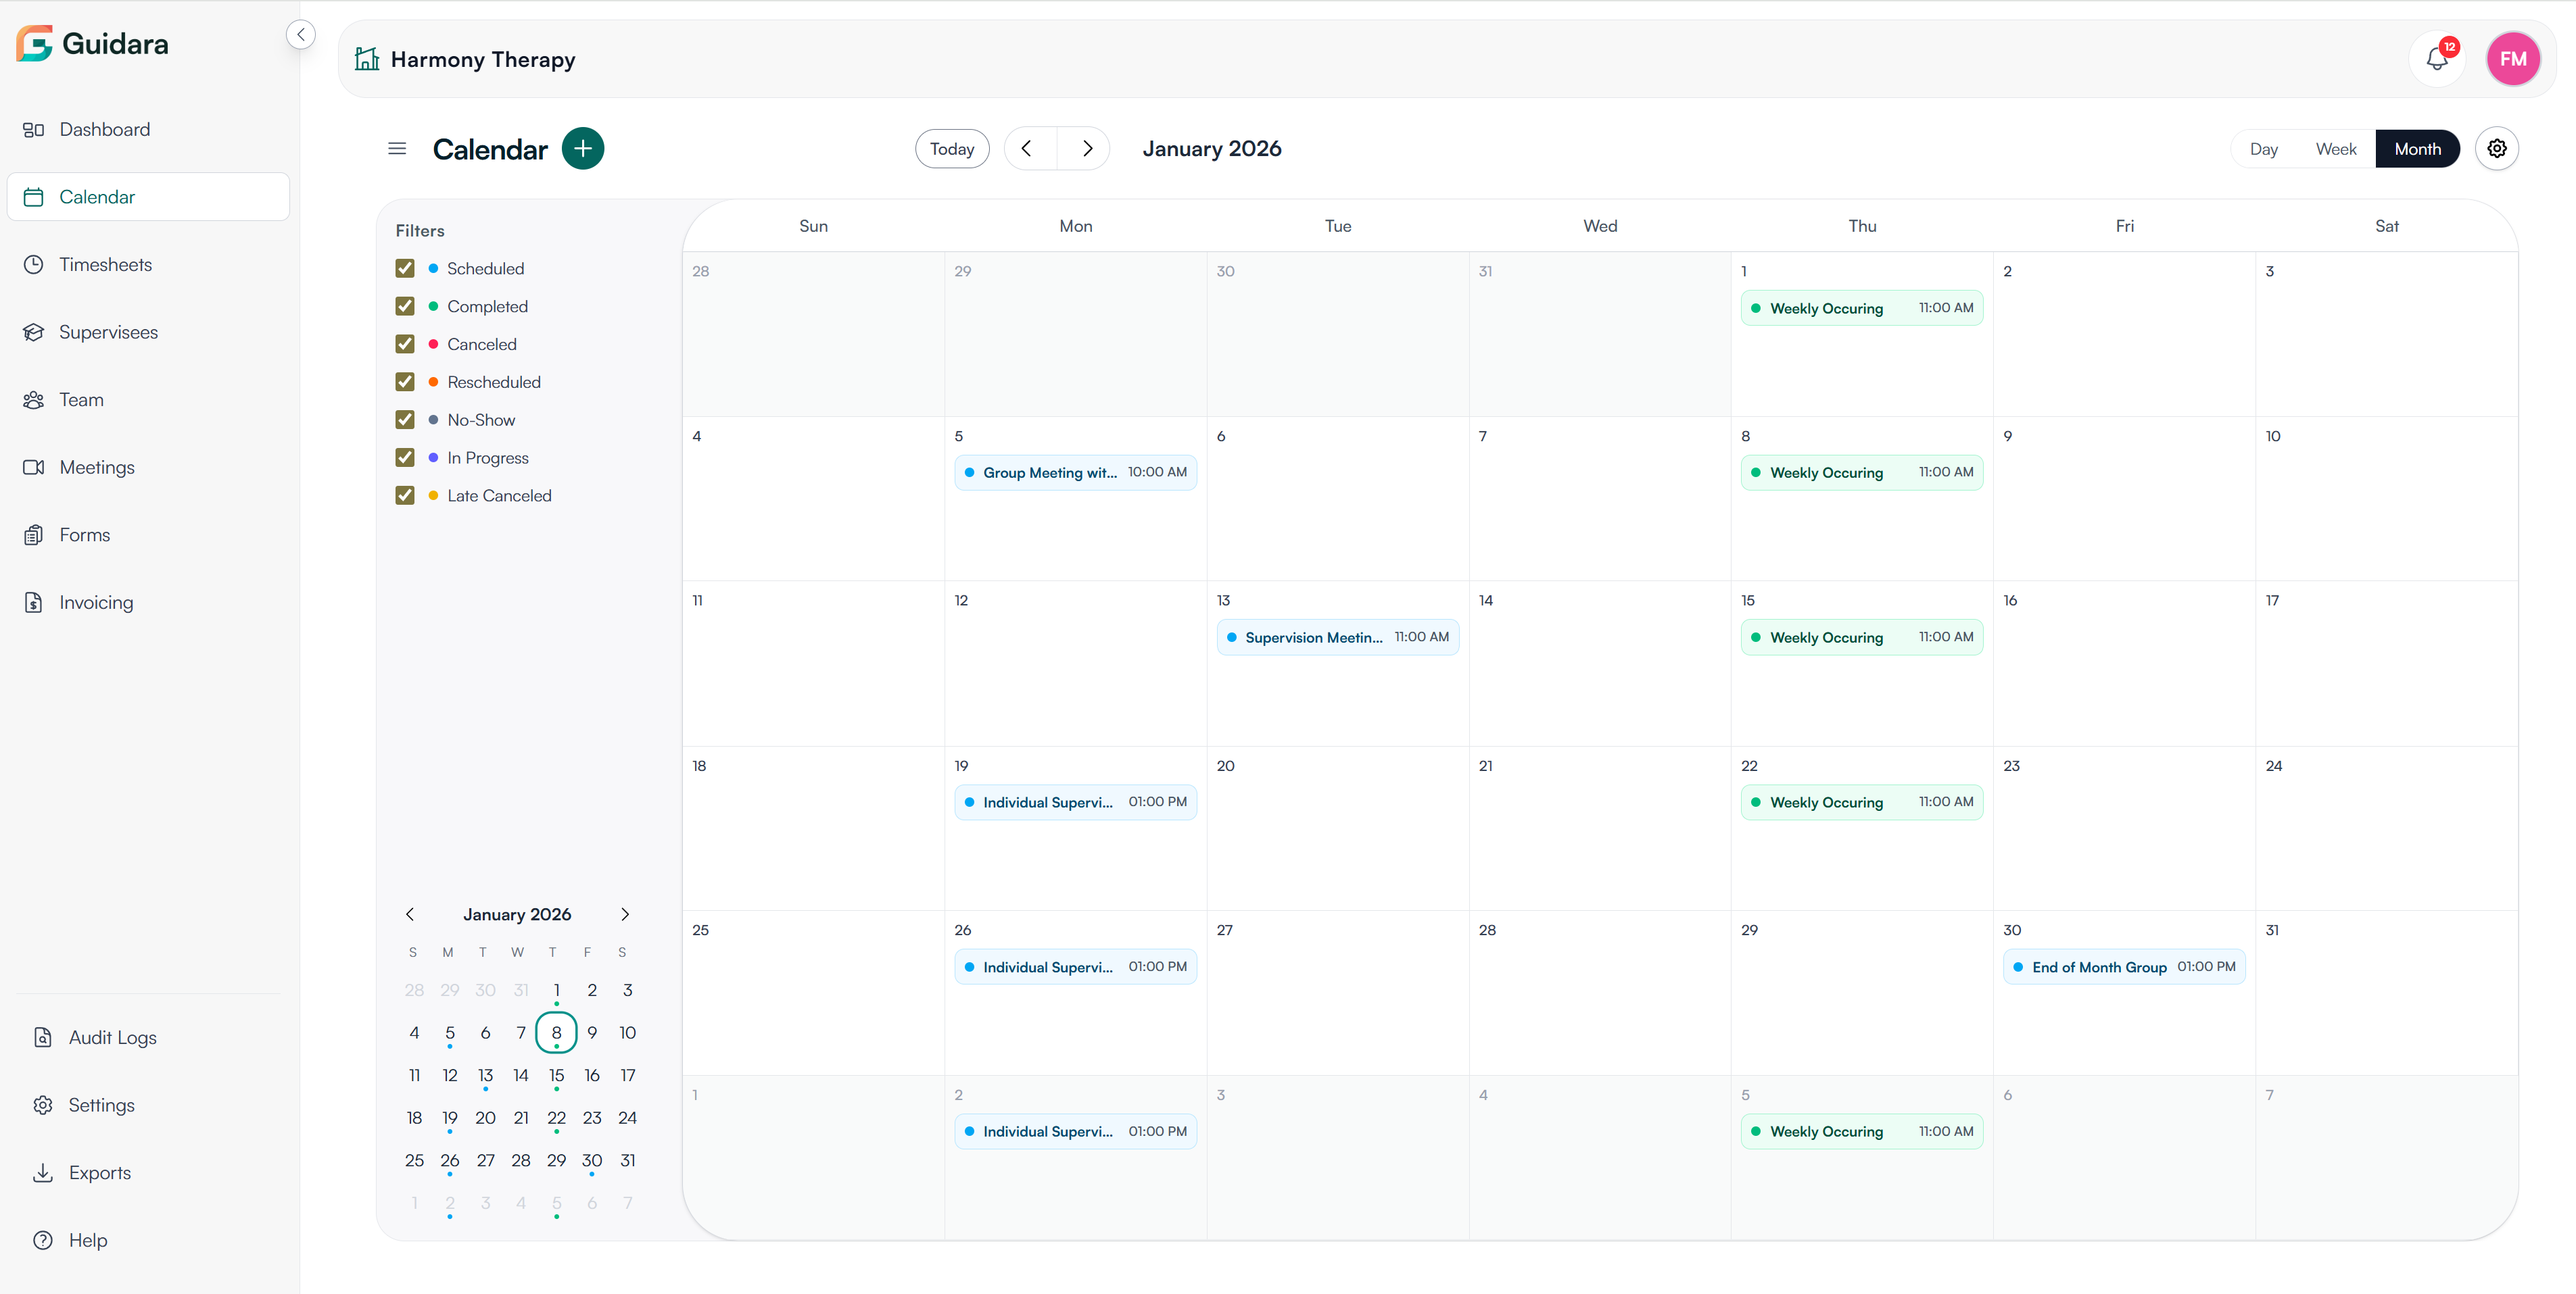2576x1294 pixels.
Task: Select the Month view tab
Action: (2417, 149)
